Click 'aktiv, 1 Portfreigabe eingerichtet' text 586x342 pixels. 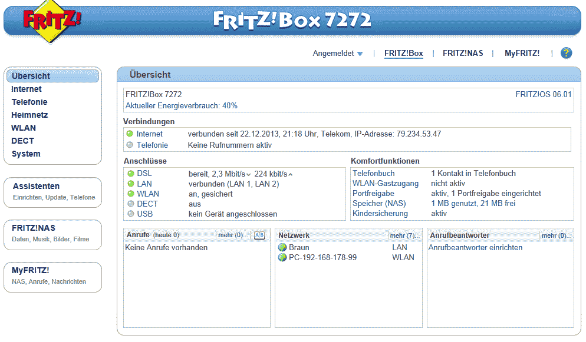(486, 194)
